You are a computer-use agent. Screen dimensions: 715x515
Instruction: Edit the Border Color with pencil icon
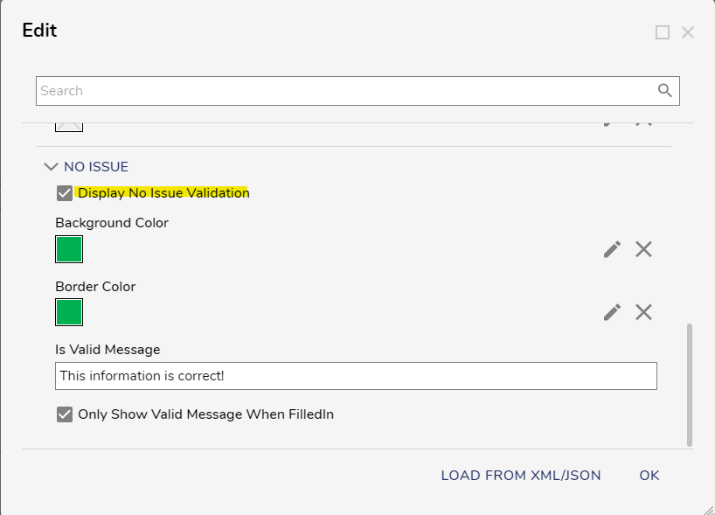612,312
